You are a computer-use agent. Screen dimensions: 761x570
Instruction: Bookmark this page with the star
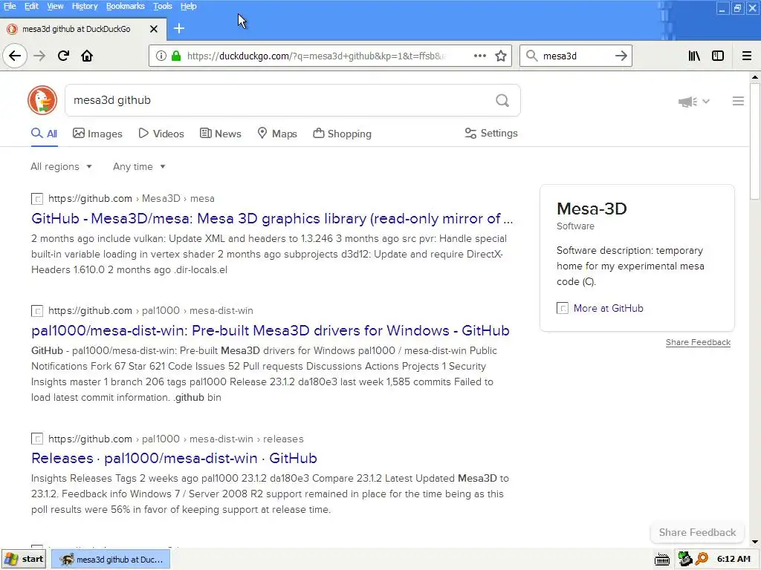[501, 56]
